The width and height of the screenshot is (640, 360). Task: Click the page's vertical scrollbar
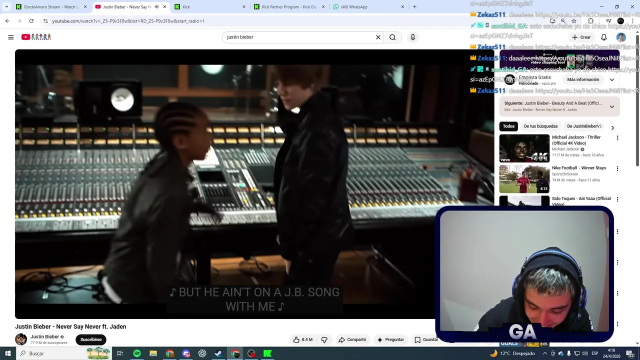coord(637,100)
